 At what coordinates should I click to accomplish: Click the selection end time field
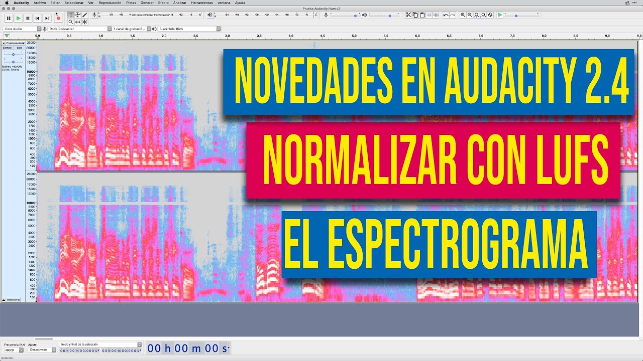tap(122, 350)
